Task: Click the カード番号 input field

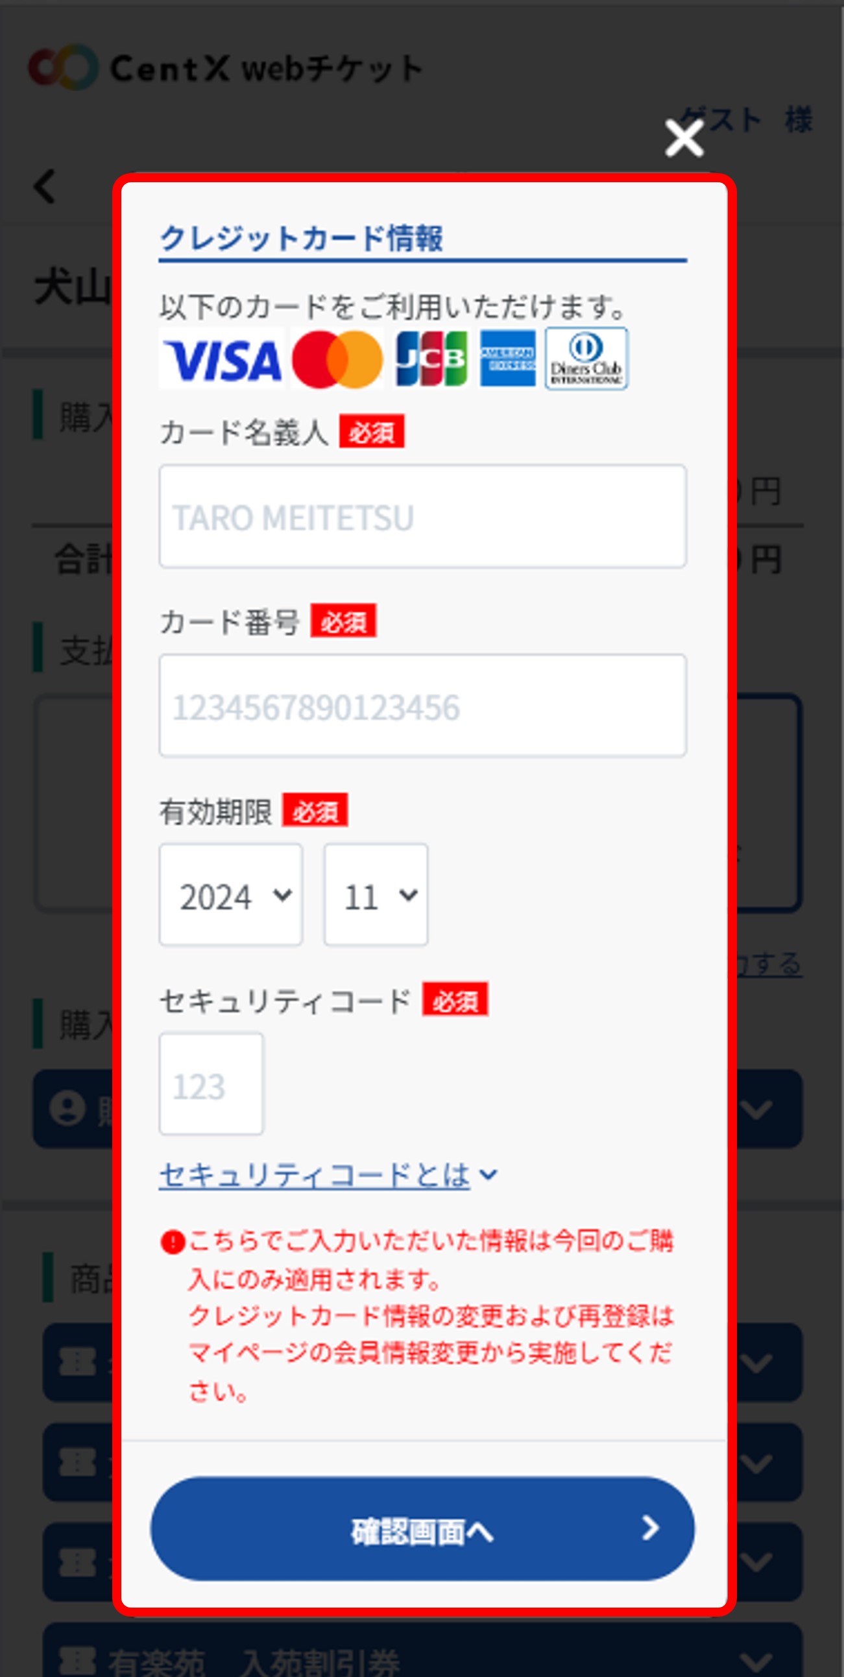Action: tap(423, 706)
